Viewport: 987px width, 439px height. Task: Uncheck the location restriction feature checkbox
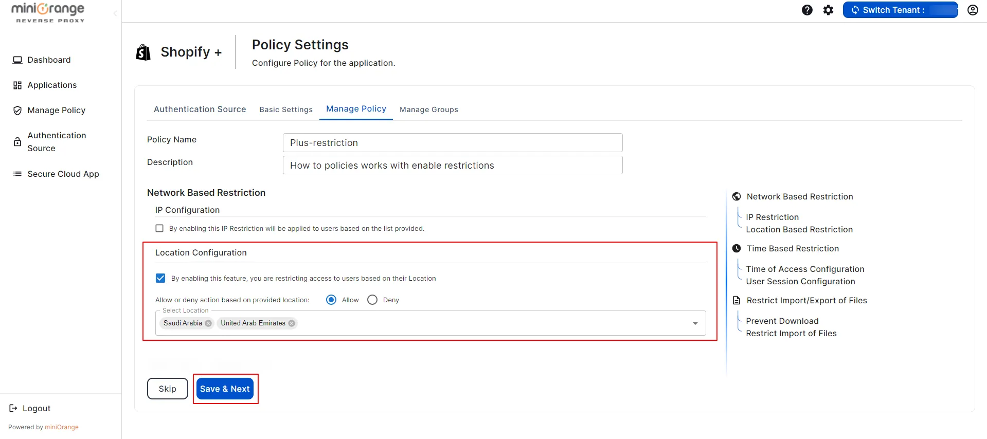tap(160, 278)
